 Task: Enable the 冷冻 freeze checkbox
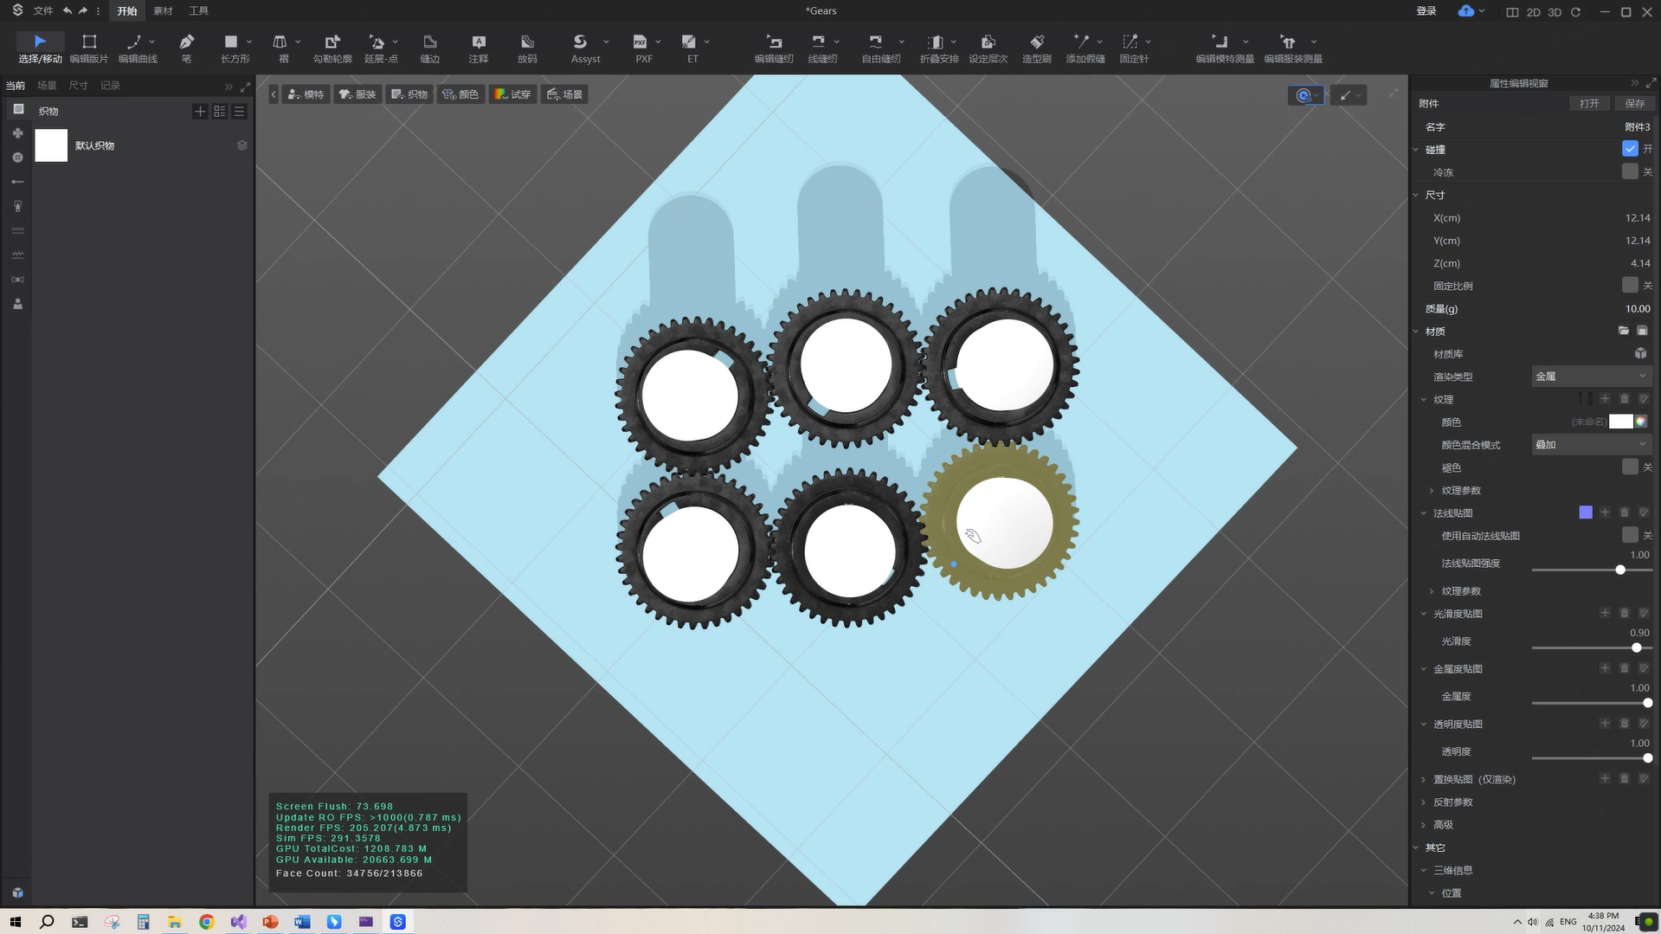click(1630, 171)
